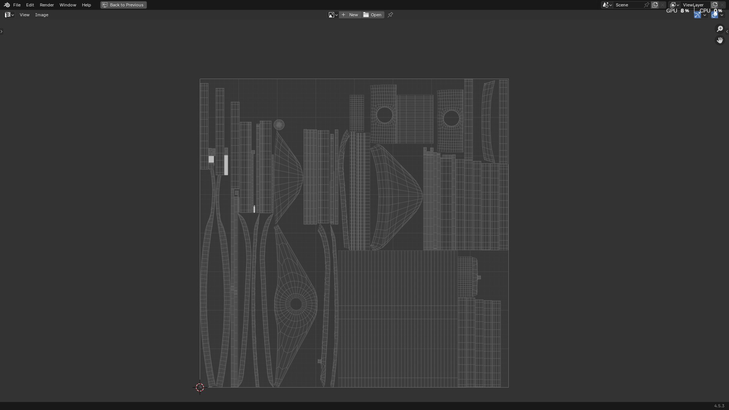The image size is (729, 410).
Task: Click the remove view layer X icon
Action: (x=722, y=5)
